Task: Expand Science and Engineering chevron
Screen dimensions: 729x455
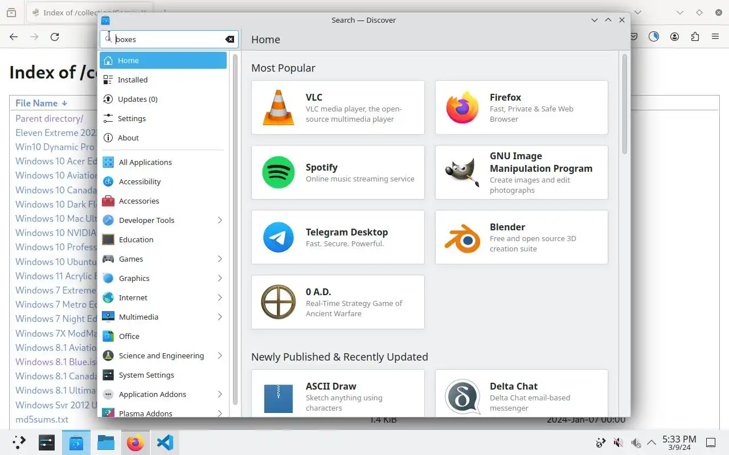Action: 220,355
